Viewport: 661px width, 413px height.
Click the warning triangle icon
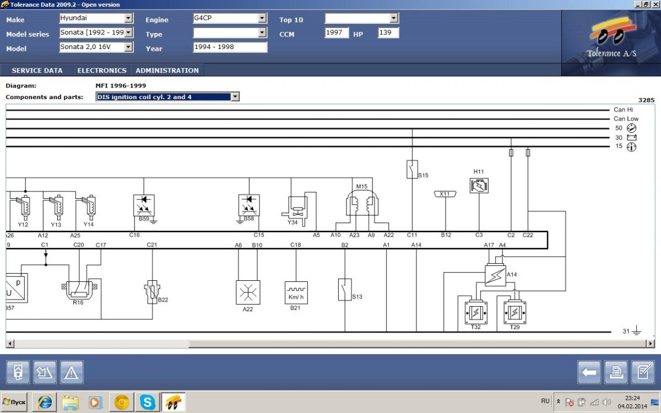tap(72, 373)
